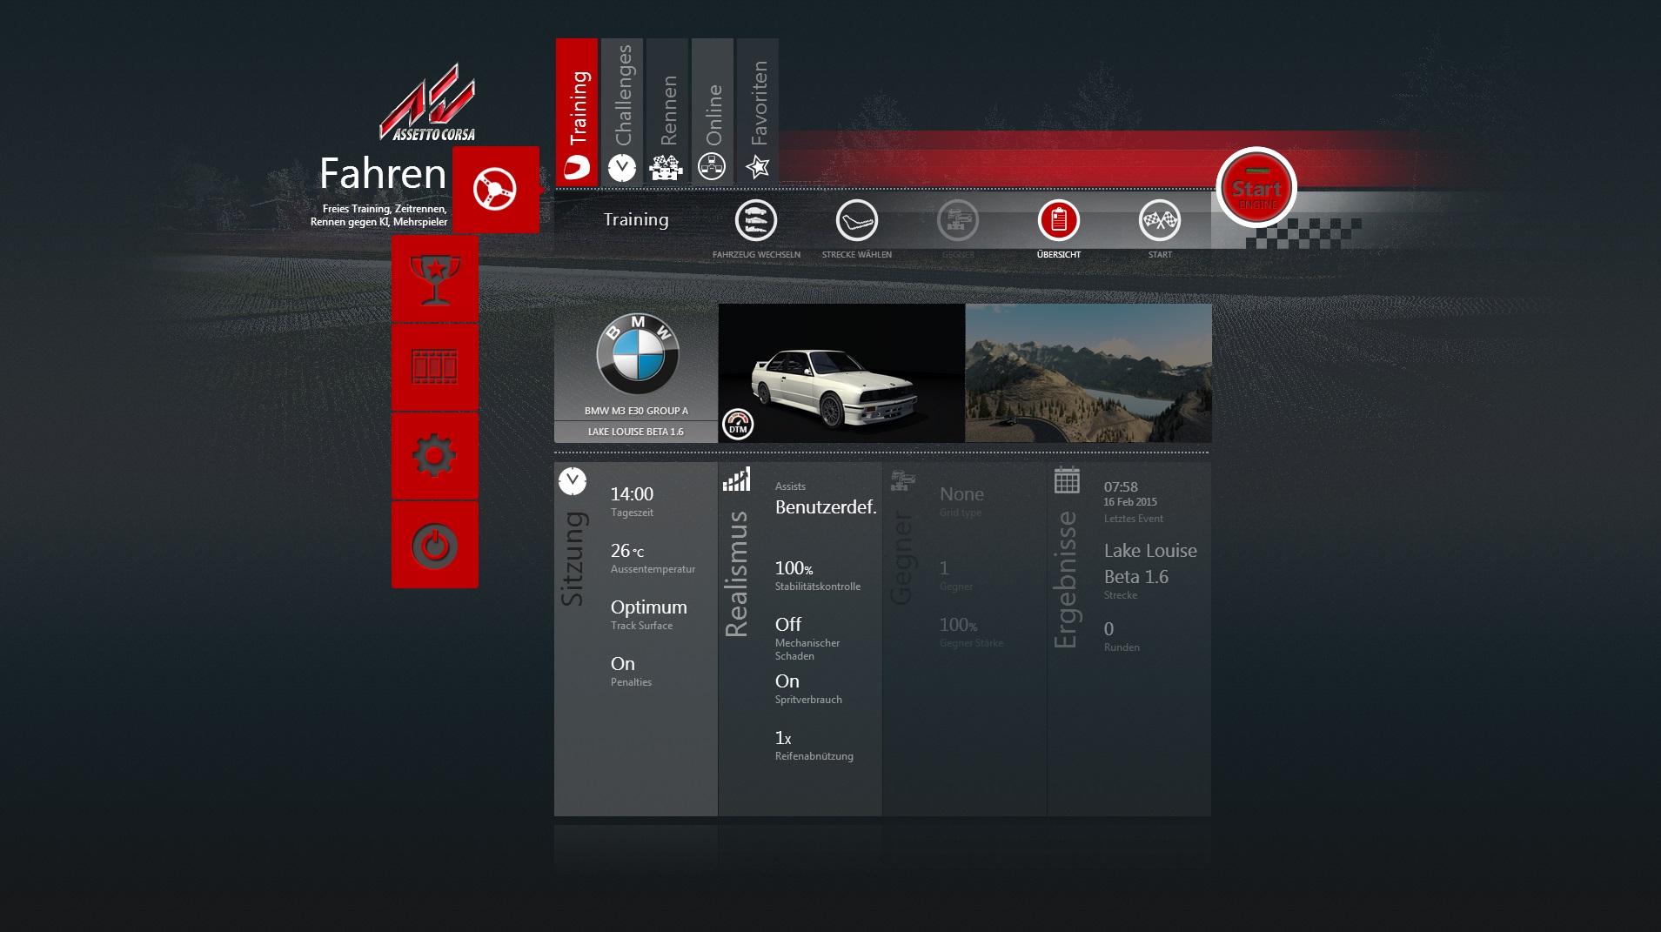Open the gear options tile

435,457
